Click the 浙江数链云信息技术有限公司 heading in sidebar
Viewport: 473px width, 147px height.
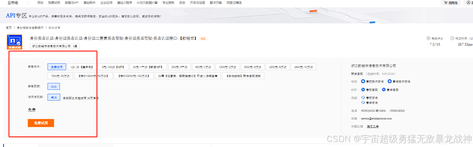tap(374, 66)
